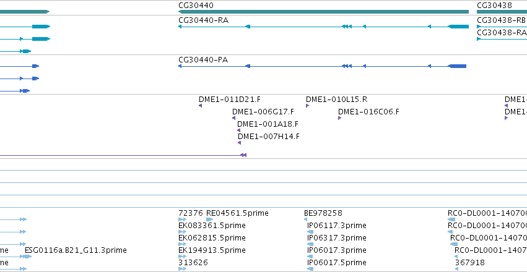Click the CG30440 gene label

pos(196,6)
